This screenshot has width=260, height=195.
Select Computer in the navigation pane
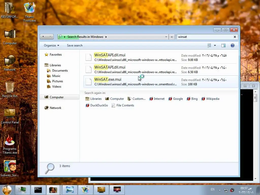click(x=59, y=97)
